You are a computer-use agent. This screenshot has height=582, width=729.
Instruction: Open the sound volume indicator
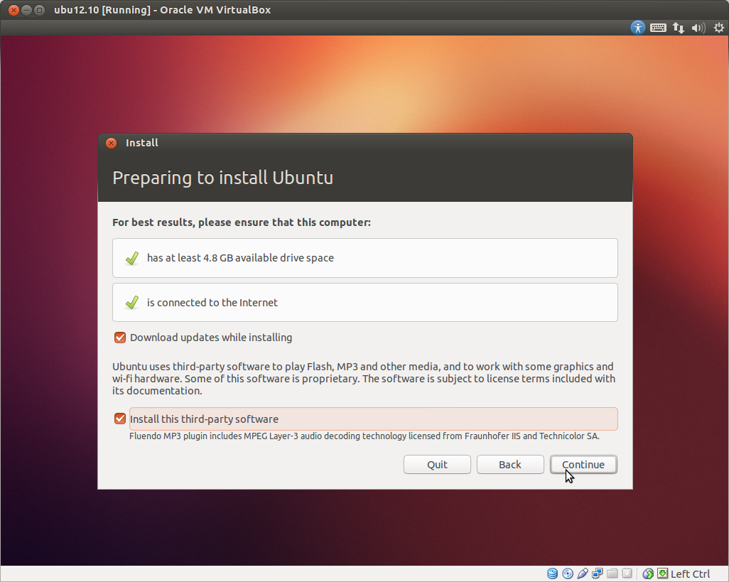pyautogui.click(x=698, y=28)
